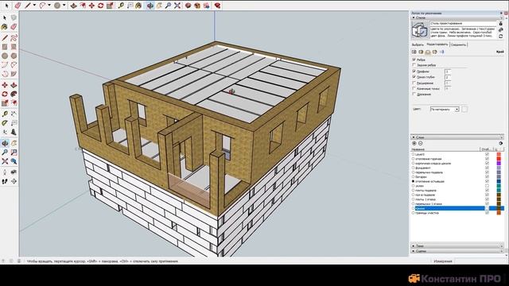Select the Rectangle tool in left toolbar
The height and width of the screenshot is (286, 509).
pyautogui.click(x=5, y=47)
